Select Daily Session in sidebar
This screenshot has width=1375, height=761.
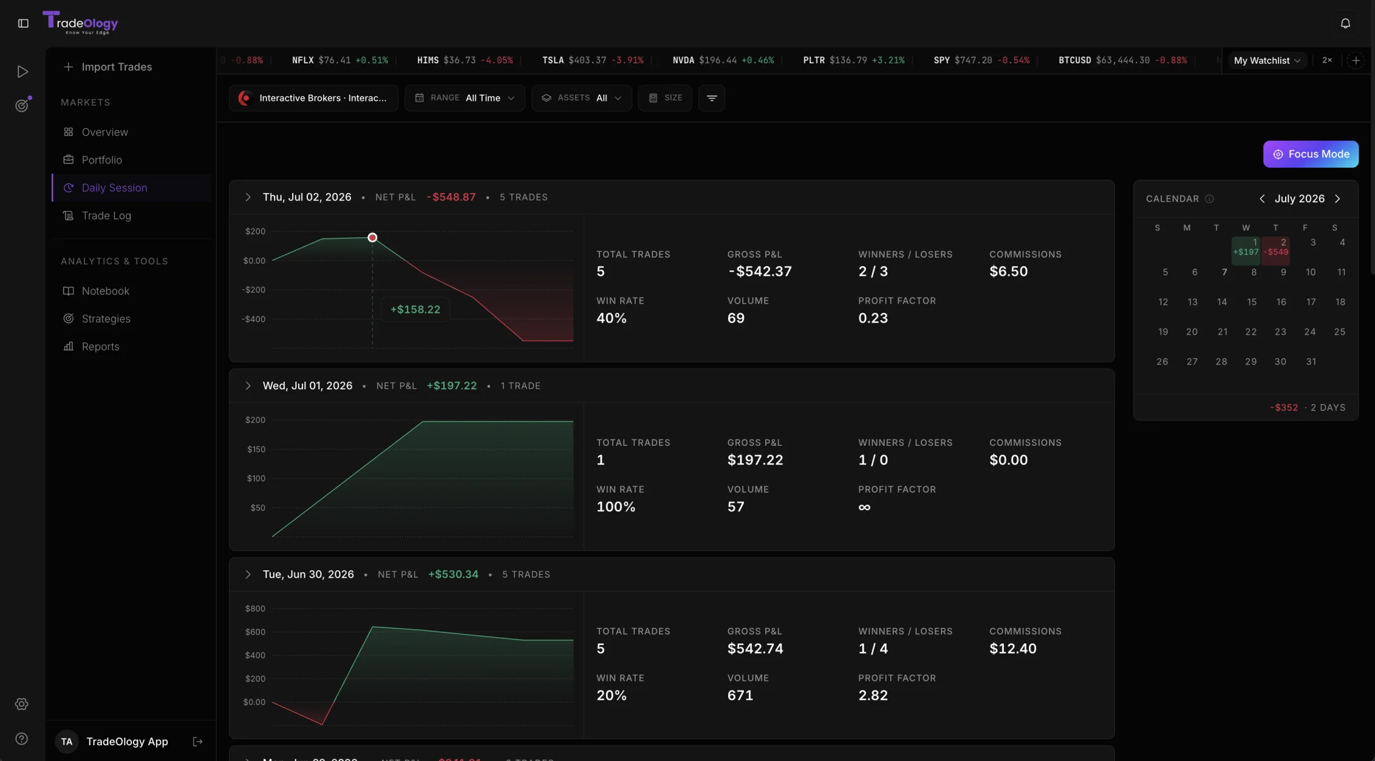131,188
